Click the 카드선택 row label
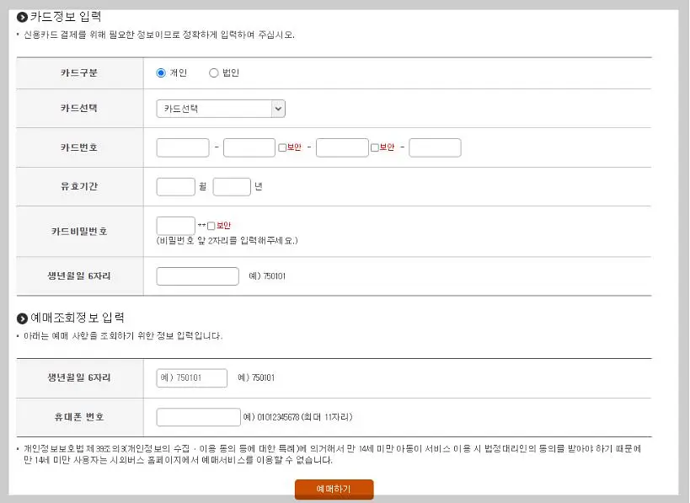 79,108
